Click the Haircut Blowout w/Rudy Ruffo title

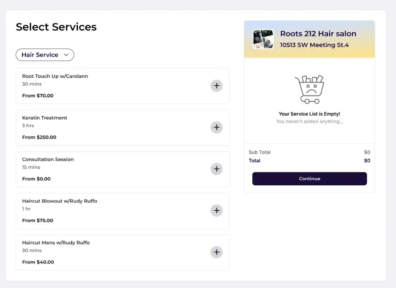tap(59, 201)
